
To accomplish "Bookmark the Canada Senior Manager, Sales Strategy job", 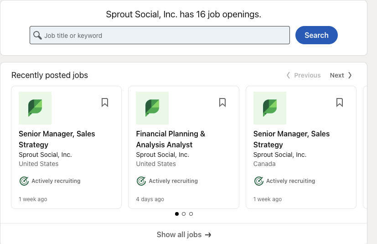I will point(340,103).
